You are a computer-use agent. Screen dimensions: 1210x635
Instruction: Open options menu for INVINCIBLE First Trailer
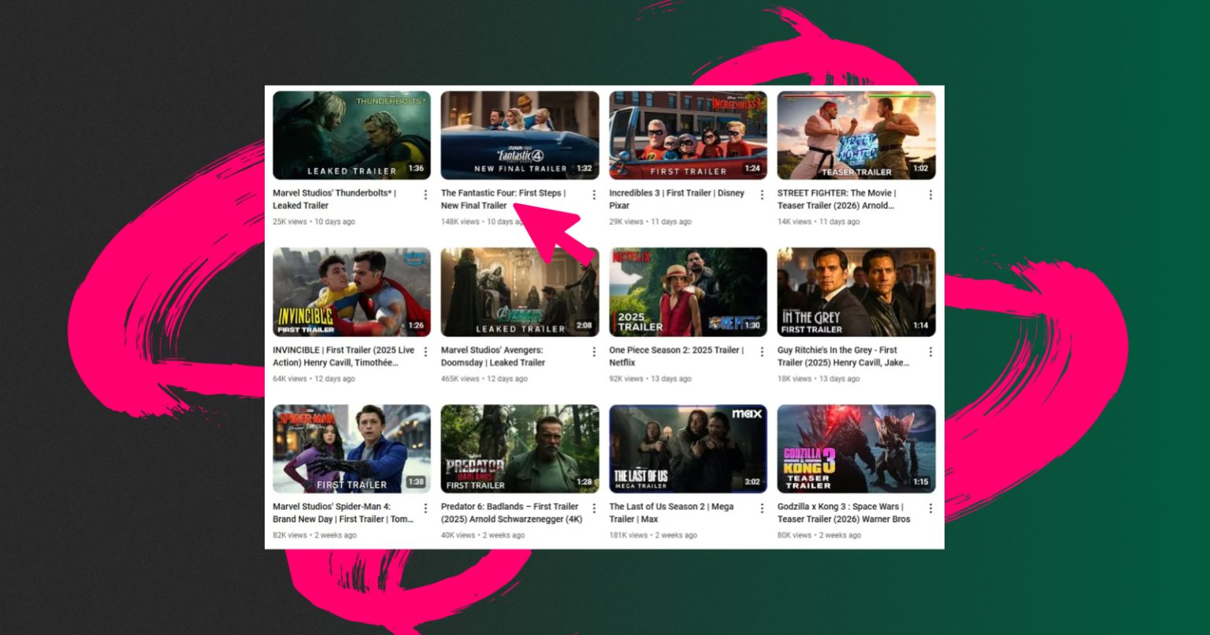[425, 352]
